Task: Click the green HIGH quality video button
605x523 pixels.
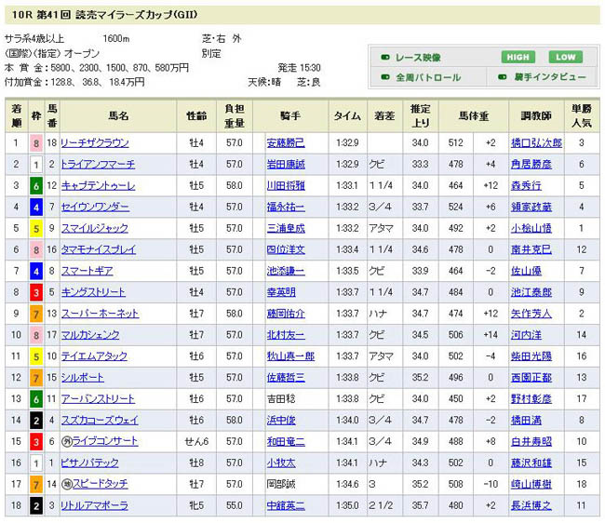Action: 517,57
